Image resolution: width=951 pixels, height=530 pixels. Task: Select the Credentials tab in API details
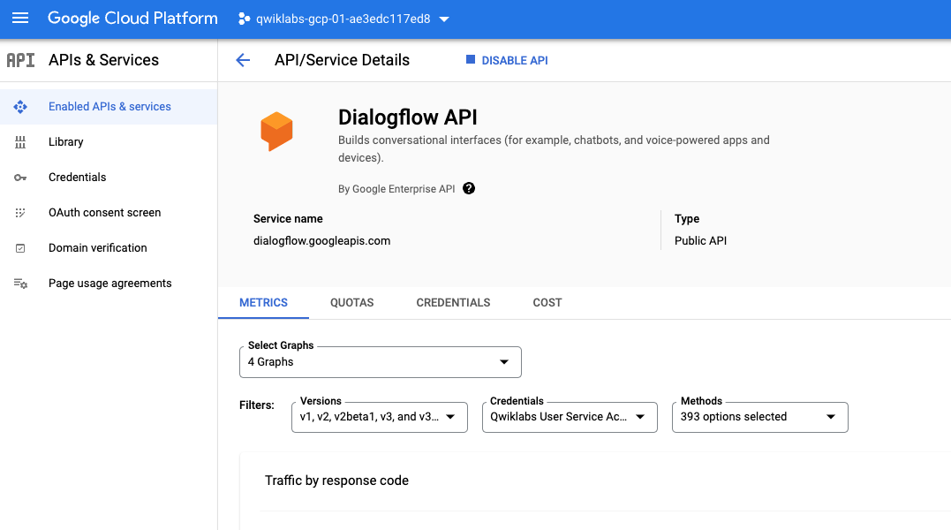click(453, 302)
